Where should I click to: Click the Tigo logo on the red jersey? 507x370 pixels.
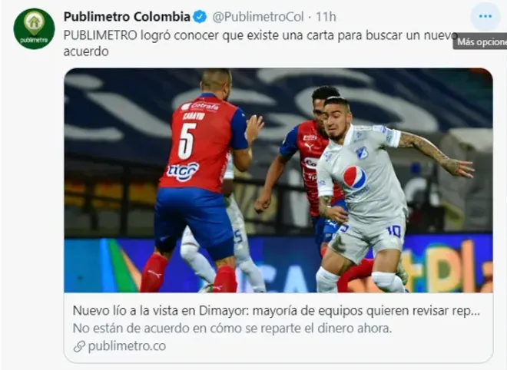tap(183, 171)
